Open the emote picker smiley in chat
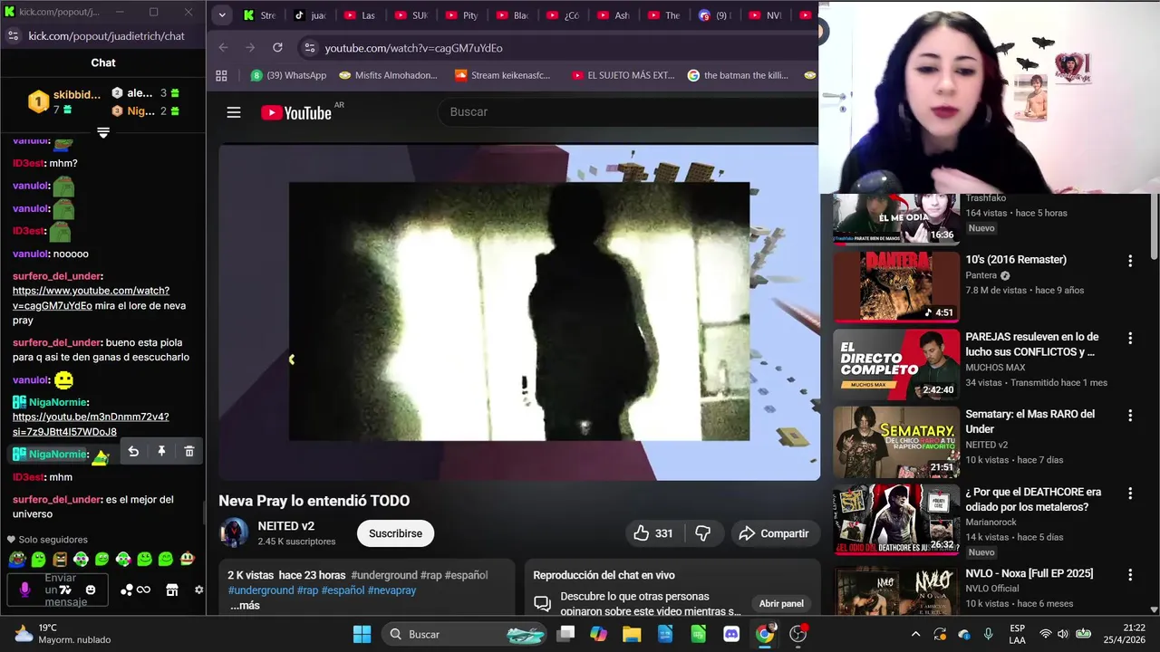Screen dimensions: 1160x652 (91, 590)
